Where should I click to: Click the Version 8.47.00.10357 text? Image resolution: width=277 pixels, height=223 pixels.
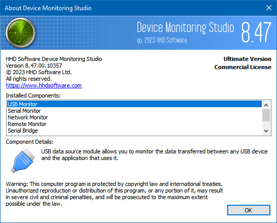click(x=34, y=66)
